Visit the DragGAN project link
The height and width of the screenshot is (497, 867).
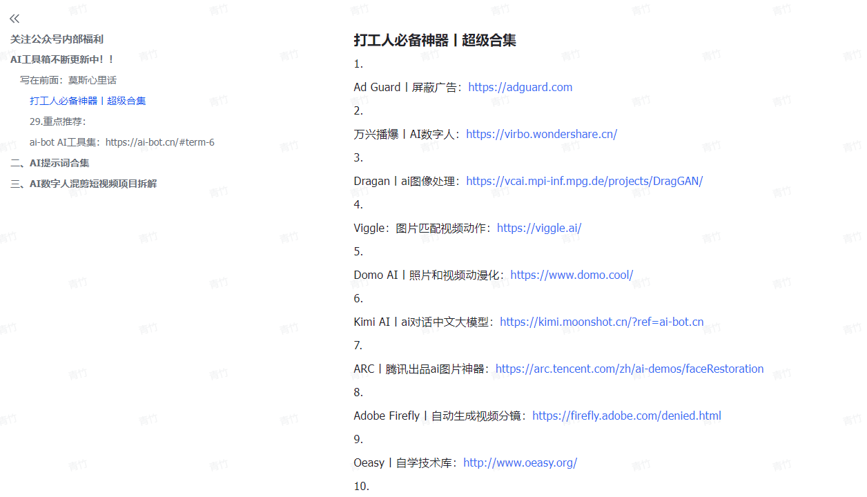585,181
